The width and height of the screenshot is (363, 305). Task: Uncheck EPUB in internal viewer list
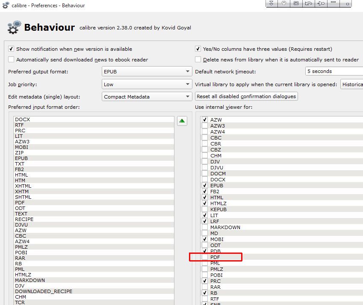[x=205, y=186]
